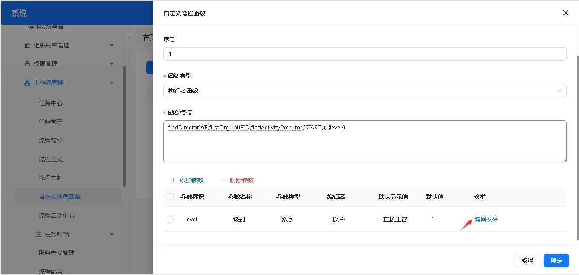Expand the 权限管理 menu chevron
This screenshot has width=579, height=275.
tap(112, 64)
